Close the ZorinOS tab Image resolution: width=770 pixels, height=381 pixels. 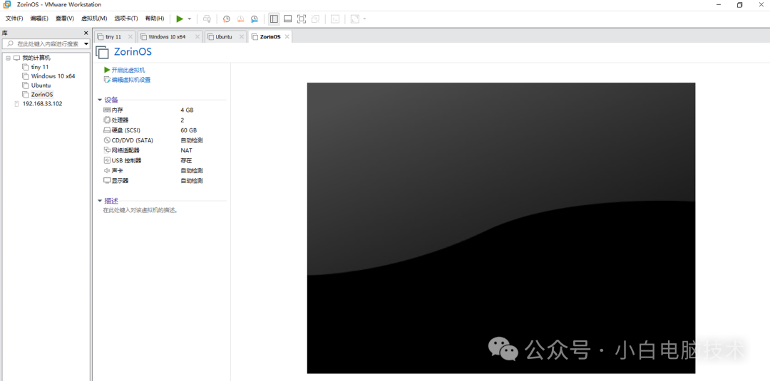point(287,37)
